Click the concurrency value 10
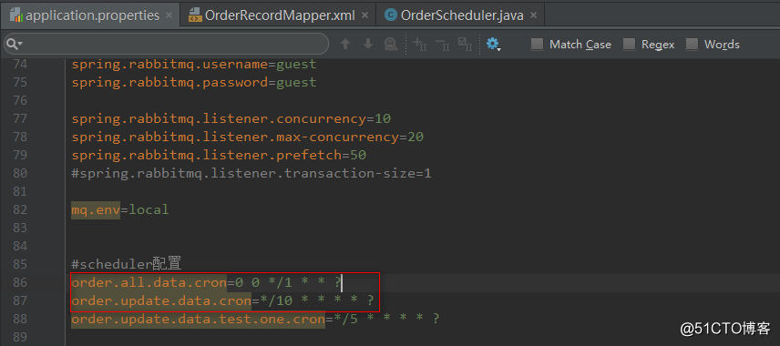Viewport: 780px width, 346px height. point(383,118)
